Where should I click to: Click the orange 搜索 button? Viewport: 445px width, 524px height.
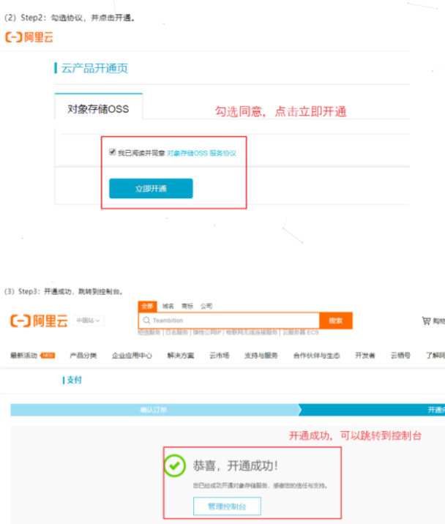pyautogui.click(x=335, y=321)
